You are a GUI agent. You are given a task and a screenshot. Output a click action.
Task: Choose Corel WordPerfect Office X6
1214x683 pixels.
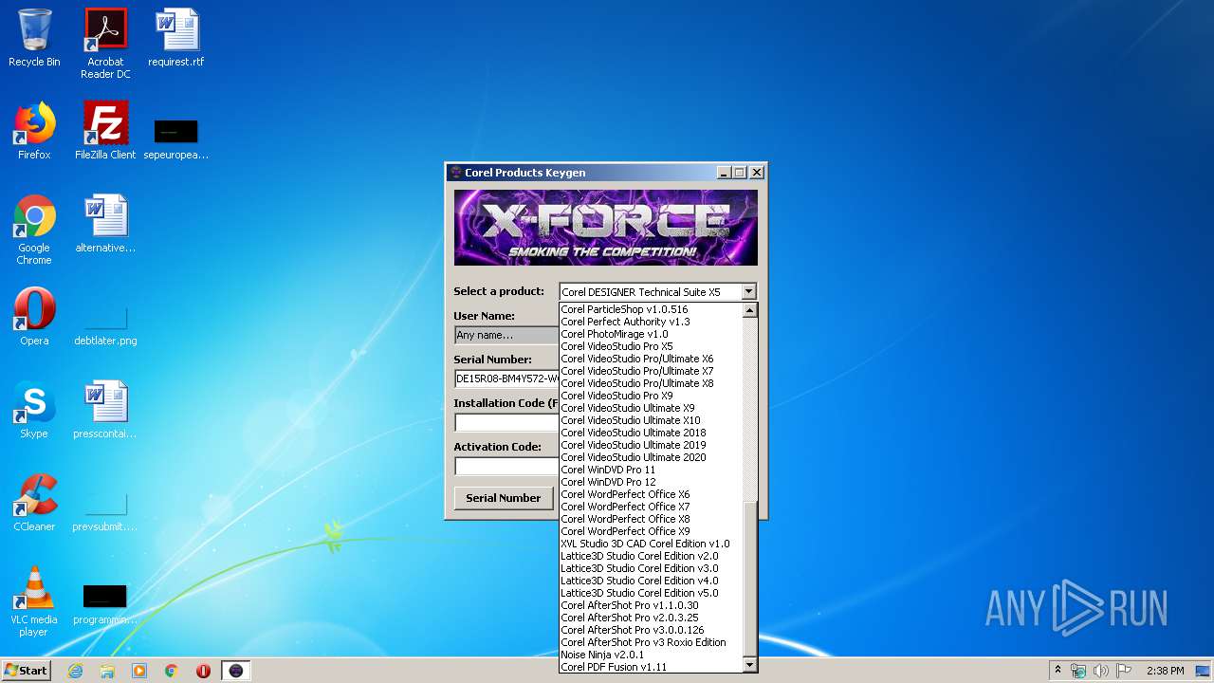651,494
